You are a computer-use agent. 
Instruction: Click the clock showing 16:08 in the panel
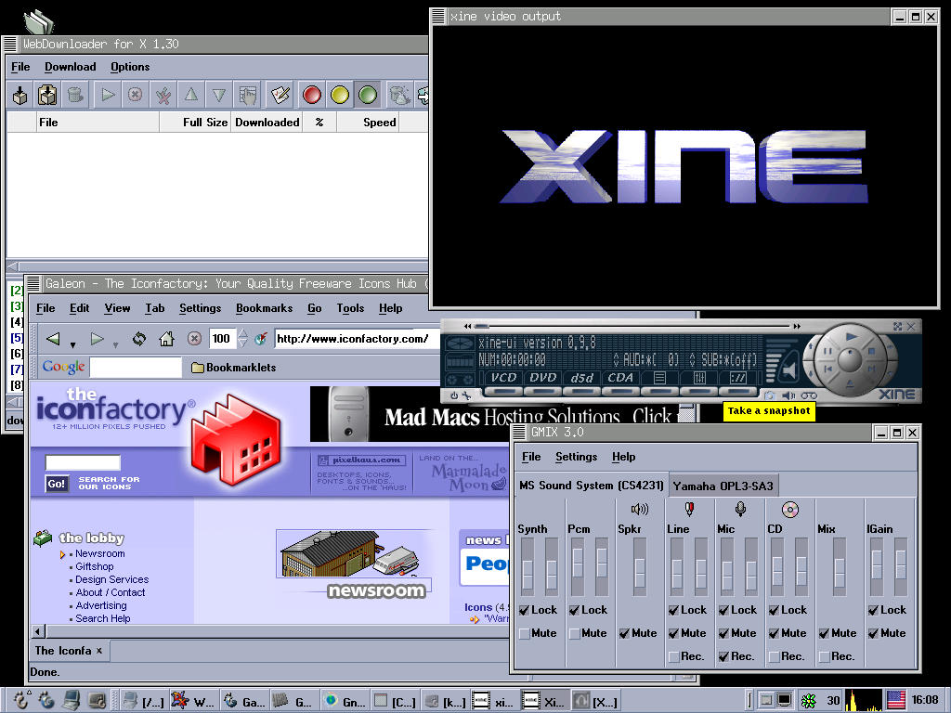[925, 700]
